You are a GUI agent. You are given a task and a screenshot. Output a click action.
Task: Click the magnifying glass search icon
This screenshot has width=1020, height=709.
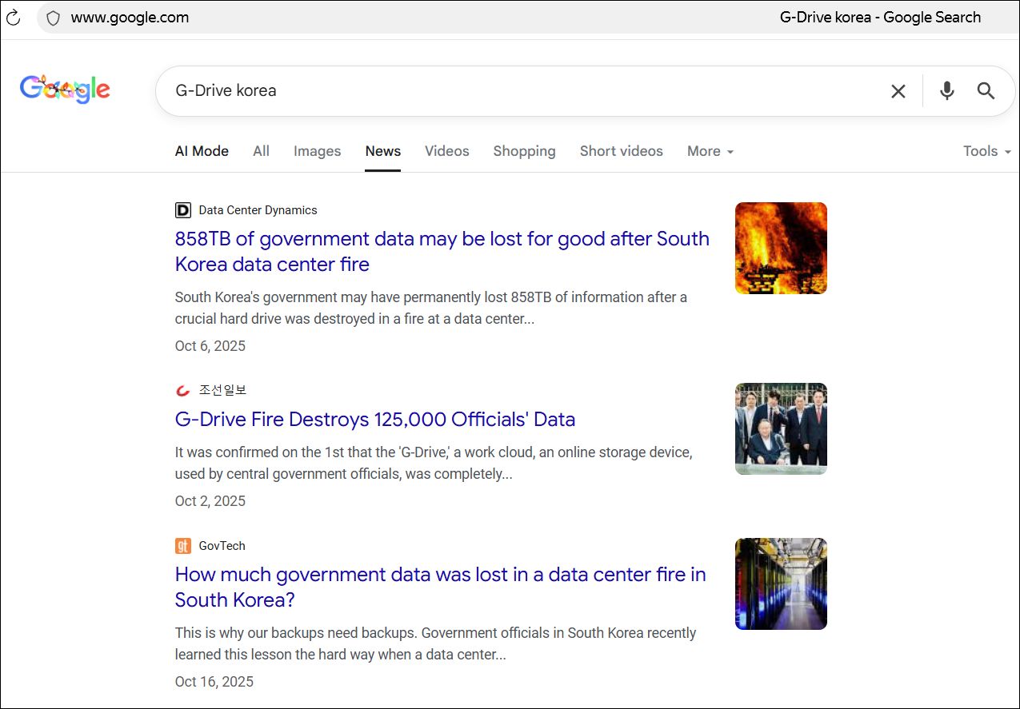click(x=986, y=91)
